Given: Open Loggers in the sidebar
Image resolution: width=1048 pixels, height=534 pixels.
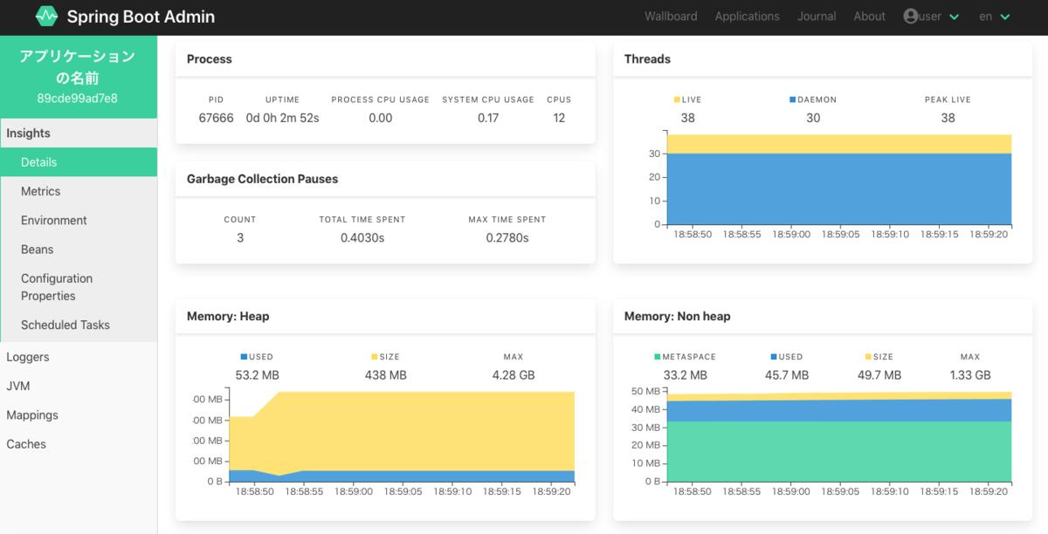Looking at the screenshot, I should tap(79, 357).
